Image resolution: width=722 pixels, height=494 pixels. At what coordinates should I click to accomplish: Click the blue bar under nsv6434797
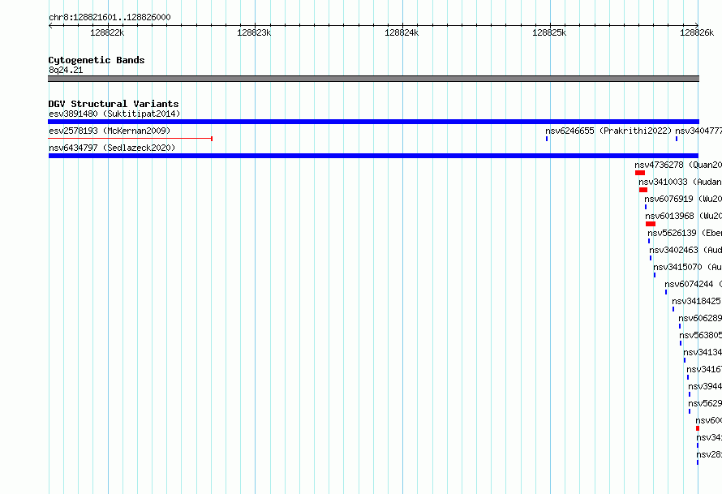(373, 156)
